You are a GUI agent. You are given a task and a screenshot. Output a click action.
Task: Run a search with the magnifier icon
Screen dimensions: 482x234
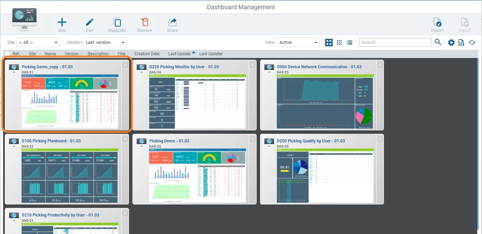tap(438, 42)
